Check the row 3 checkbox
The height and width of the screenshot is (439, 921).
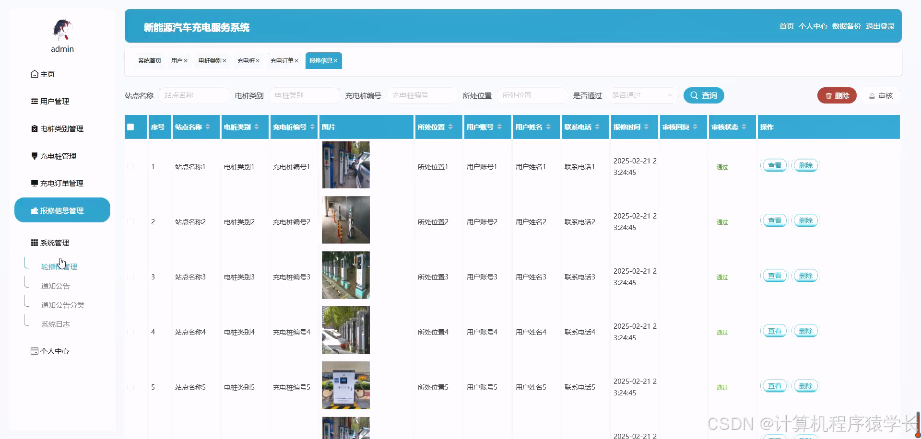(x=130, y=277)
